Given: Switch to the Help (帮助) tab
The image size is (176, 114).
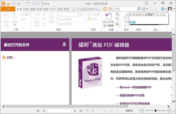Looking at the screenshot, I should click(x=66, y=9).
